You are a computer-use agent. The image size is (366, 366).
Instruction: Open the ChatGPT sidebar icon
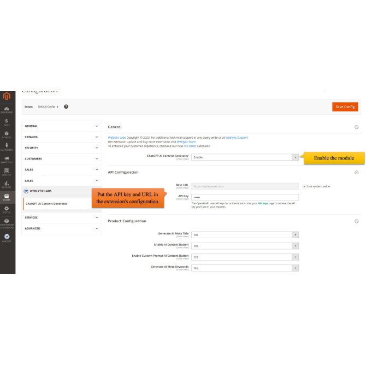point(7,238)
